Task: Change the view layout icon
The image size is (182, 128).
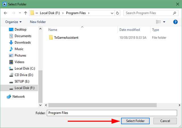Action: (x=158, y=22)
